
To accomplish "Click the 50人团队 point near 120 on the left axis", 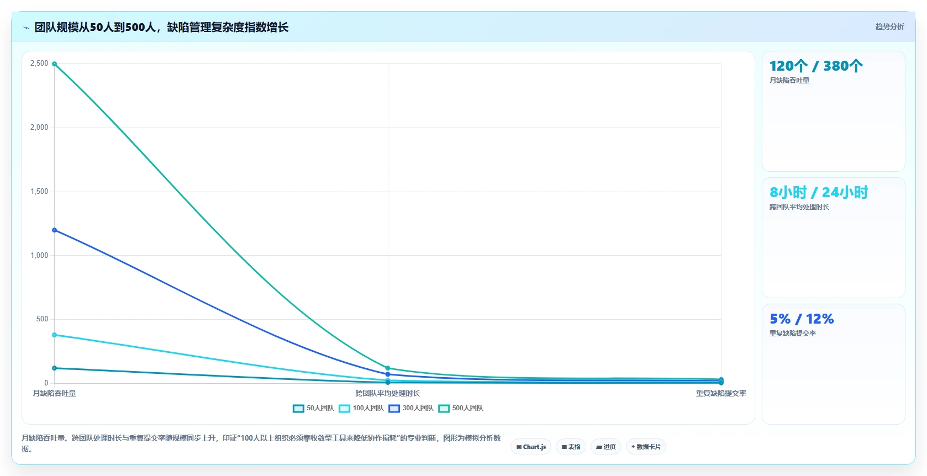I will tap(54, 368).
